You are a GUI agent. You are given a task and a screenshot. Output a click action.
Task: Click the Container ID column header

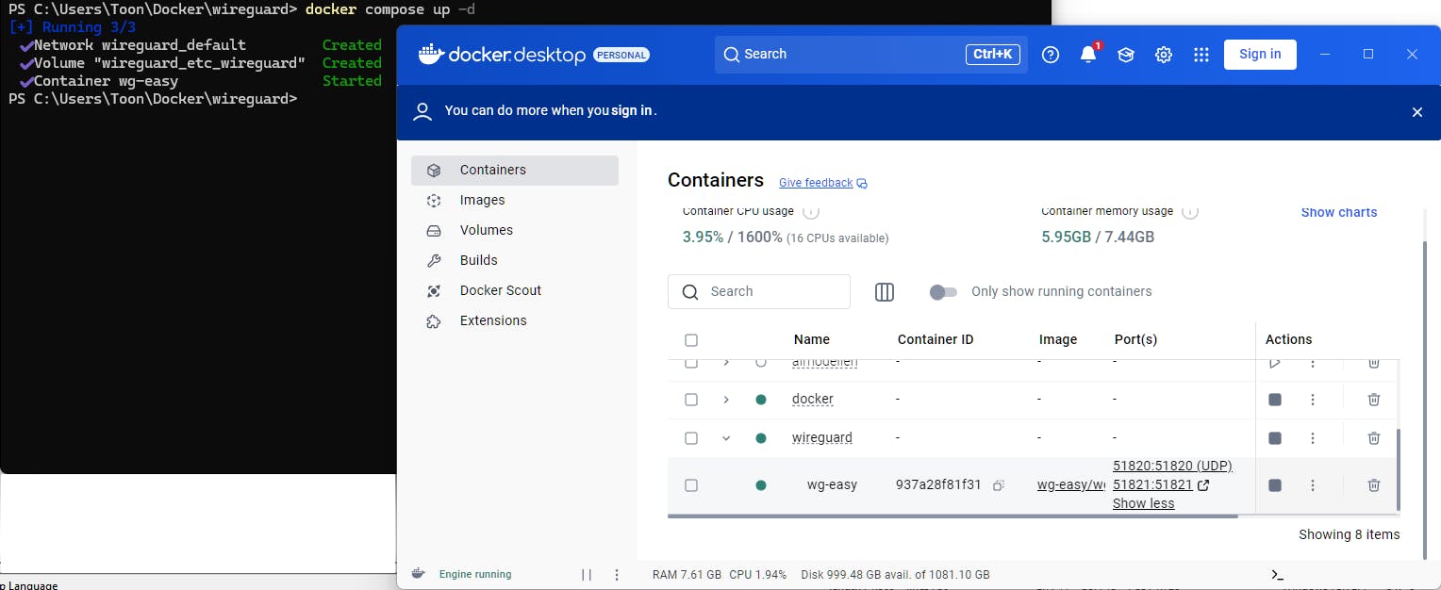click(x=936, y=340)
